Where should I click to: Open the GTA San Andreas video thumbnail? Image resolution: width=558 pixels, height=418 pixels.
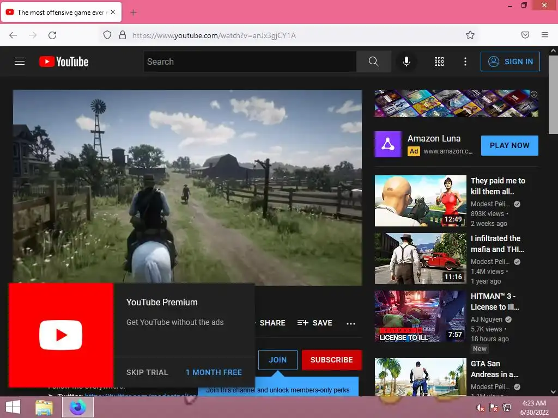tap(420, 377)
